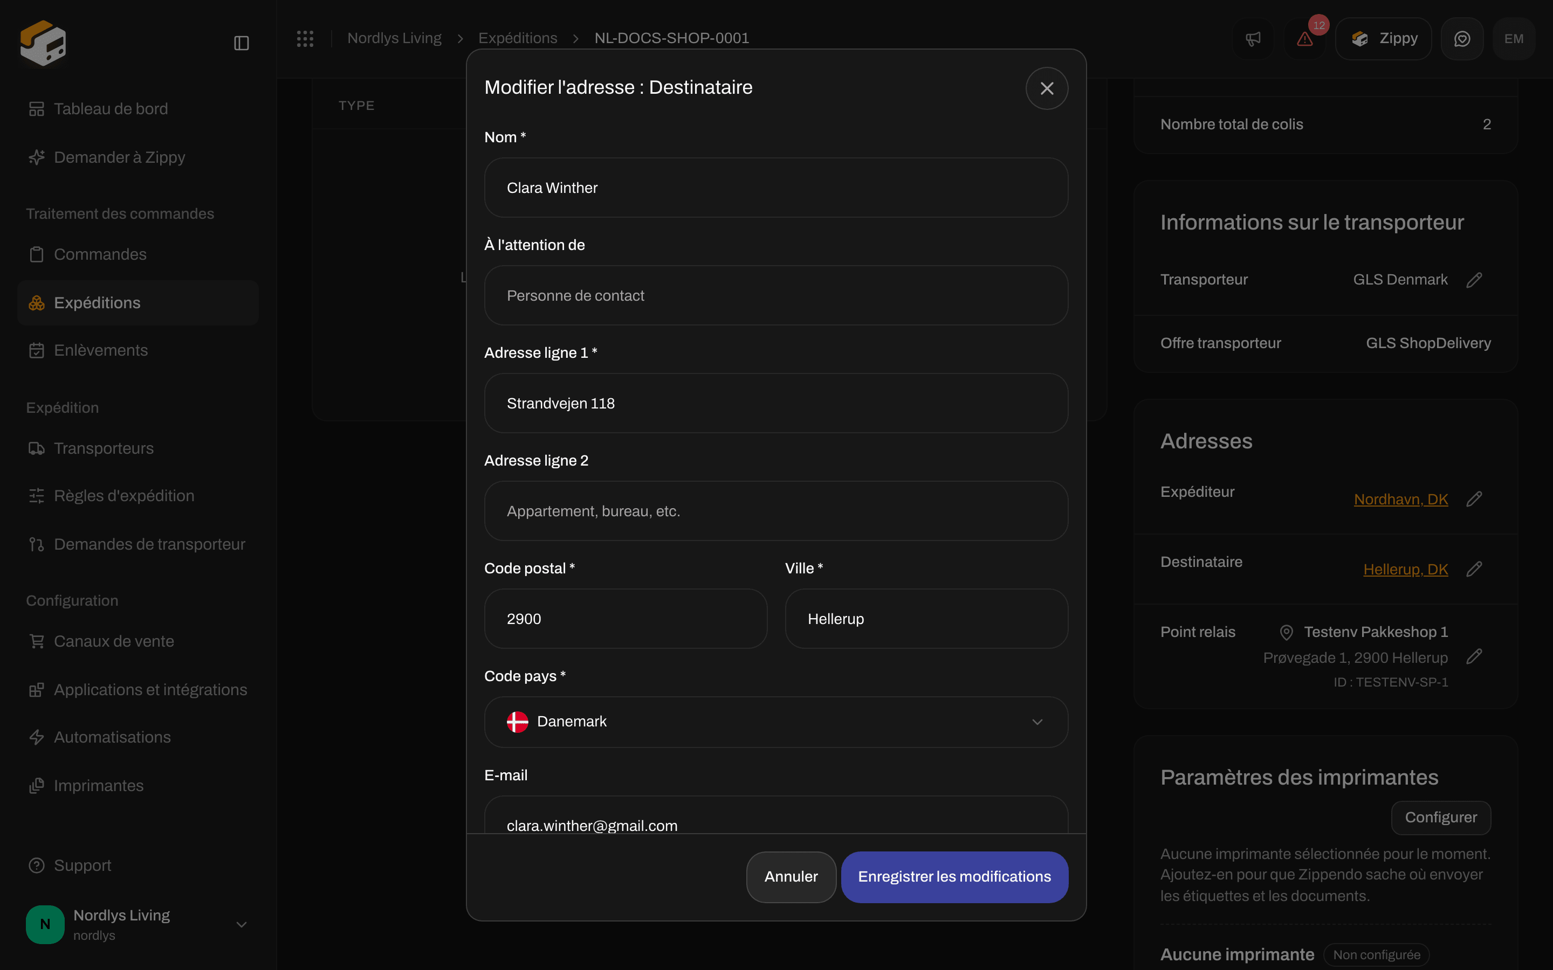This screenshot has width=1553, height=970.
Task: Expand the Code pays Danemark dropdown
Action: [776, 722]
